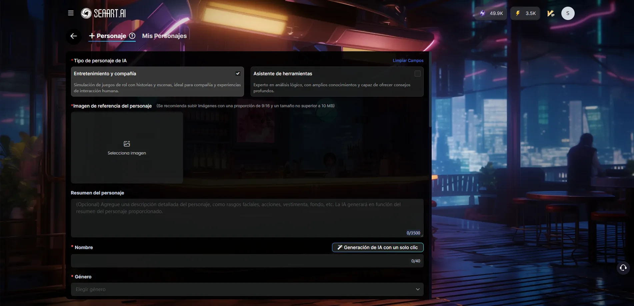The height and width of the screenshot is (306, 634).
Task: Click Limpiar Campos to clear the form
Action: click(408, 60)
